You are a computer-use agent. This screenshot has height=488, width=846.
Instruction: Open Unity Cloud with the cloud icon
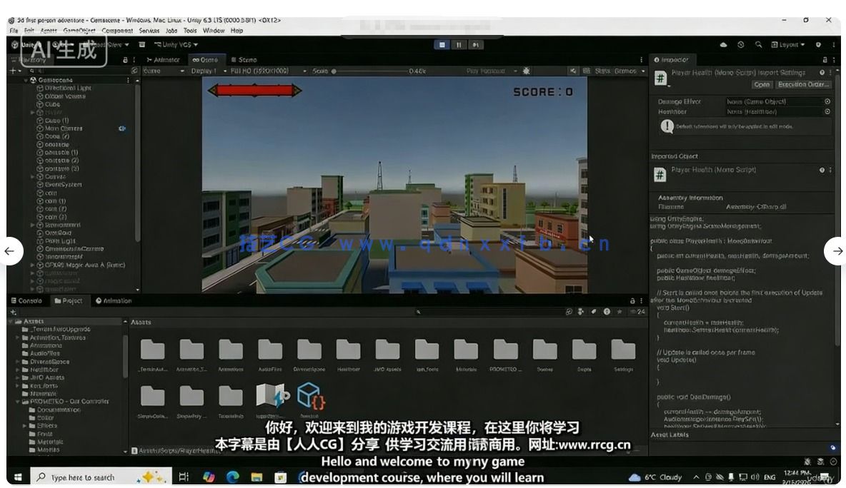[725, 44]
